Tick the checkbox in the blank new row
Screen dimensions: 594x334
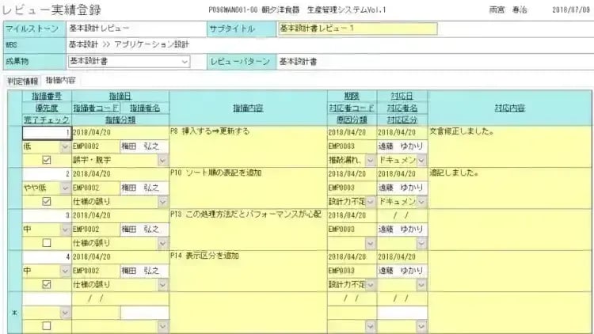pos(46,325)
